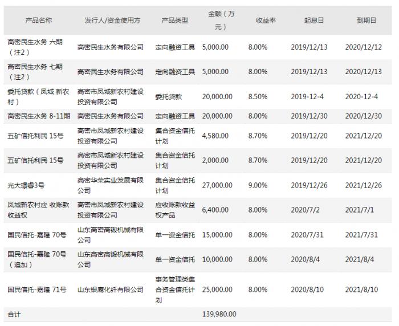
Task: Click amount 20,000.00 in 8-11期 row
Action: point(217,116)
